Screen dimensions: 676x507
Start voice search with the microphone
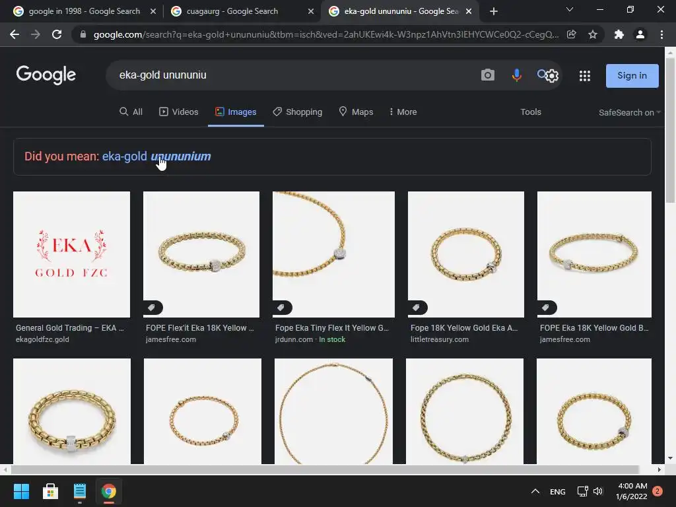click(516, 75)
